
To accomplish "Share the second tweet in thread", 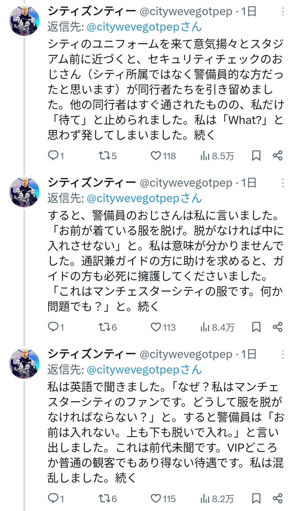I will coord(278,327).
